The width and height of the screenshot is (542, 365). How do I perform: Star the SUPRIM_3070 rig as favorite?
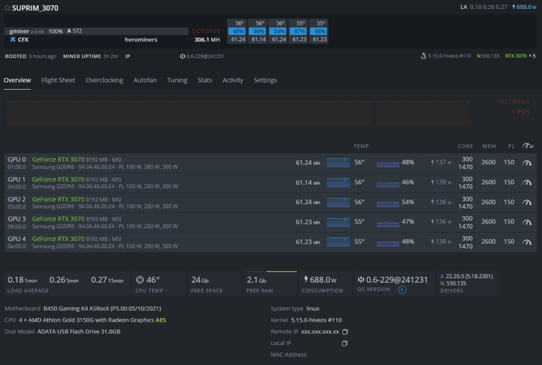(7, 8)
